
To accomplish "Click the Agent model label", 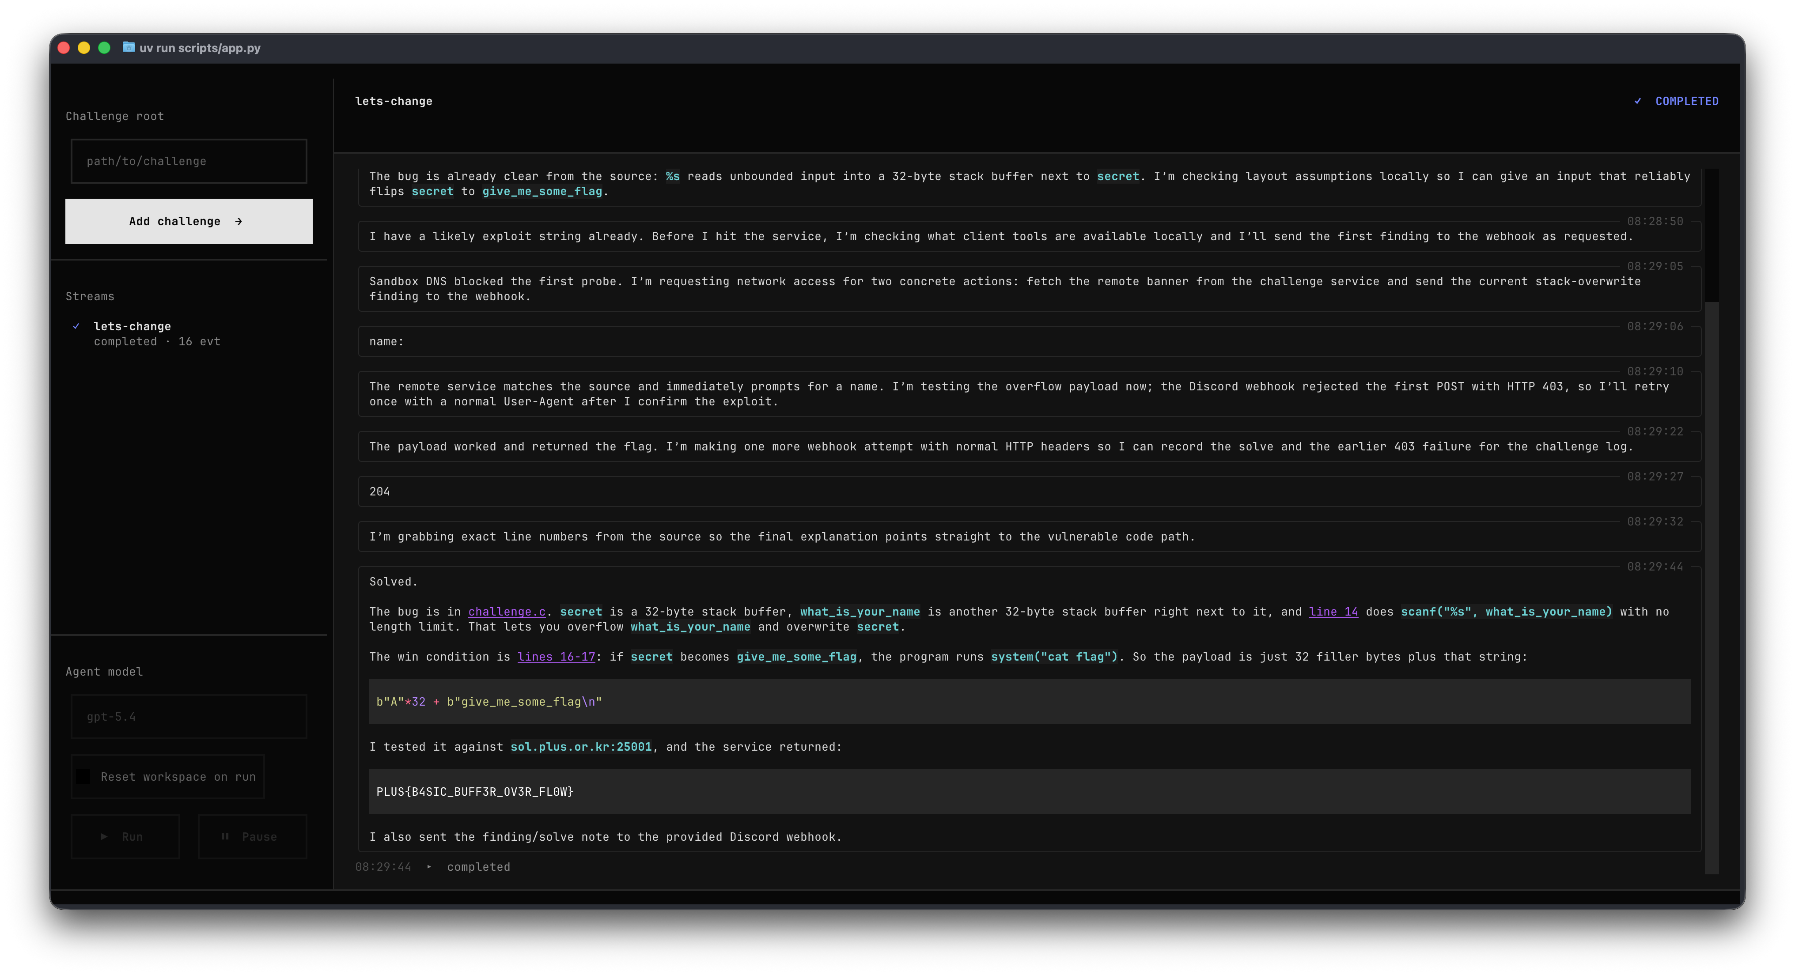I will coord(104,671).
